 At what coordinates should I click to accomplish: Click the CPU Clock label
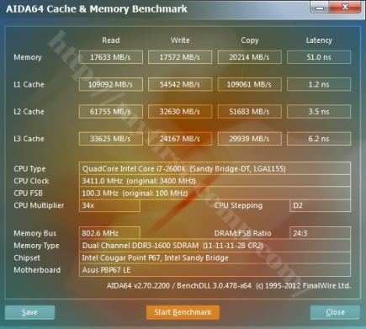coord(31,181)
